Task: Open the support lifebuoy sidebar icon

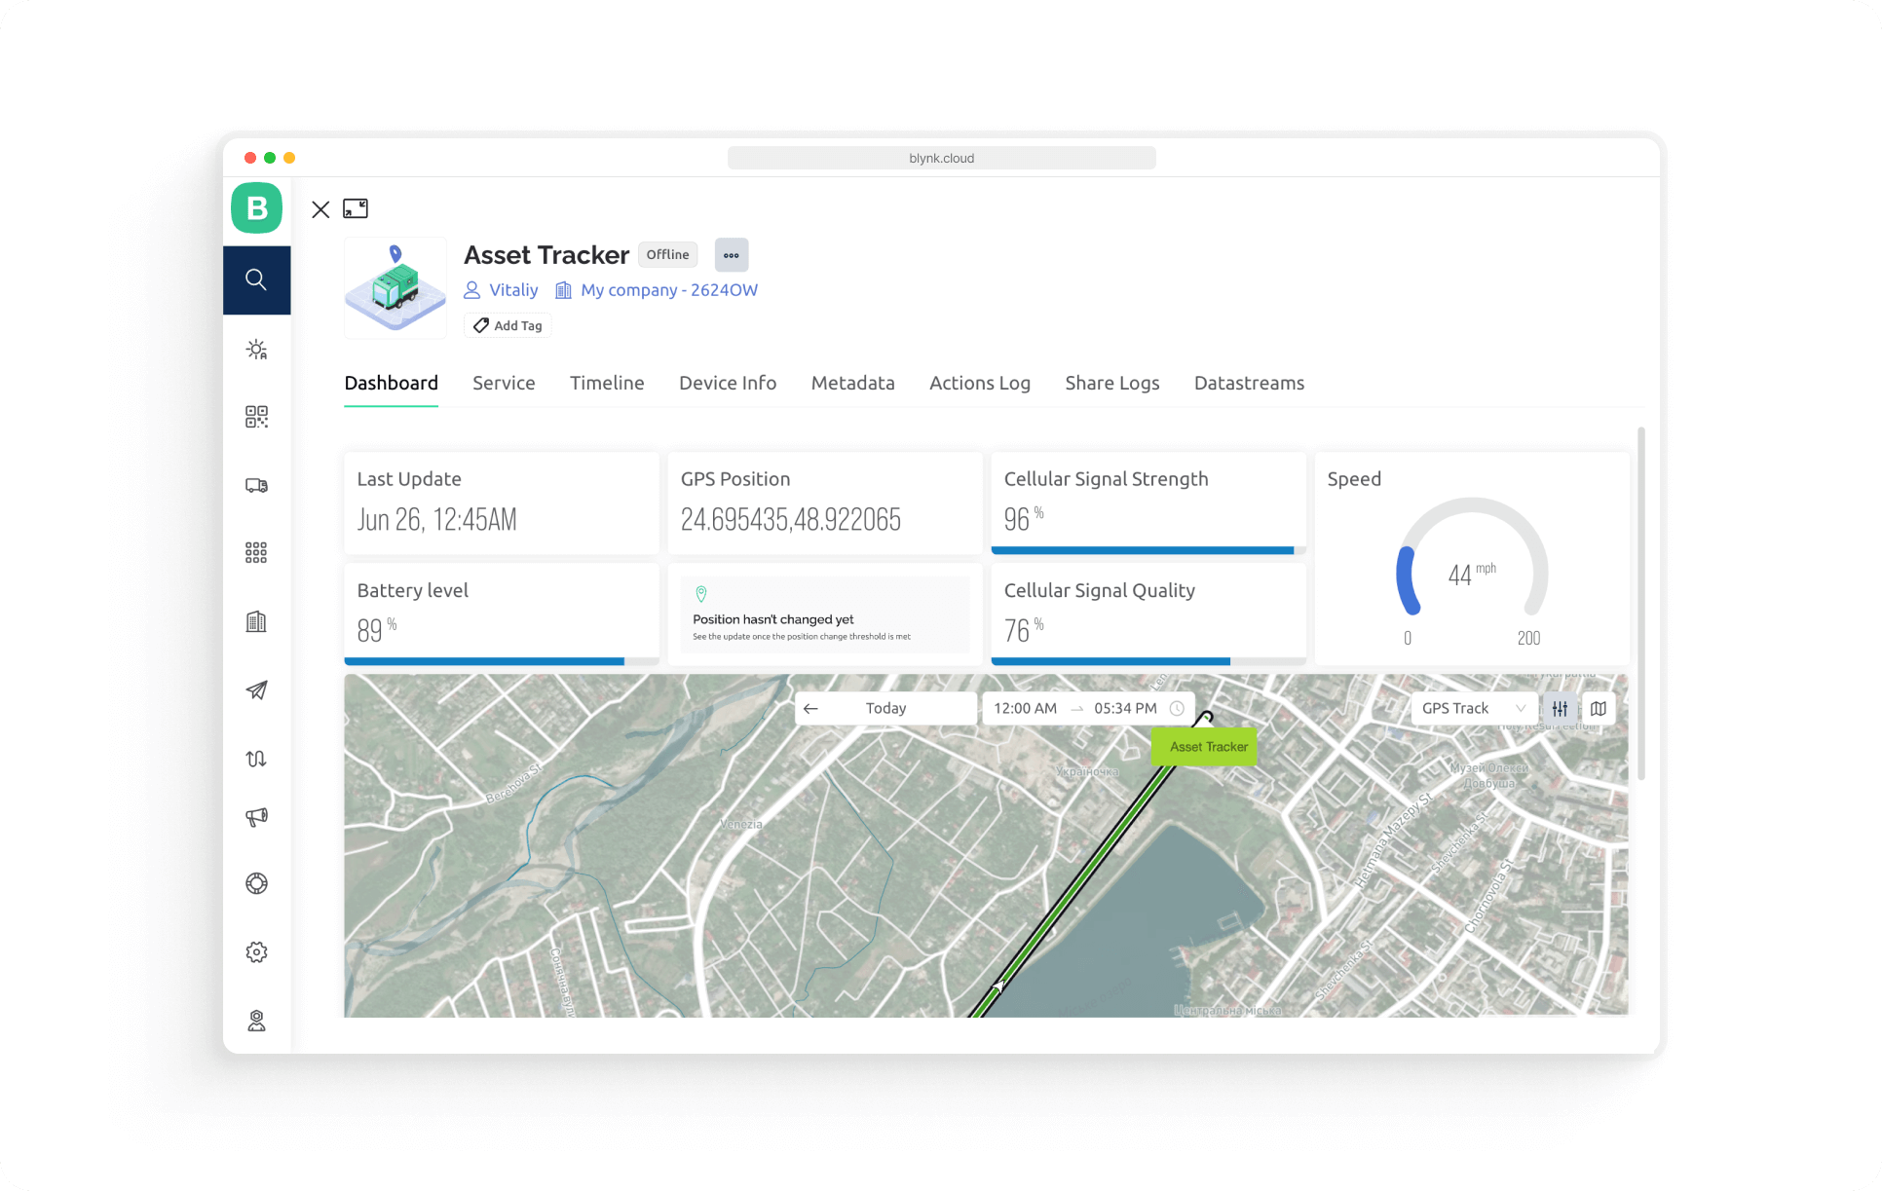Action: [x=256, y=882]
